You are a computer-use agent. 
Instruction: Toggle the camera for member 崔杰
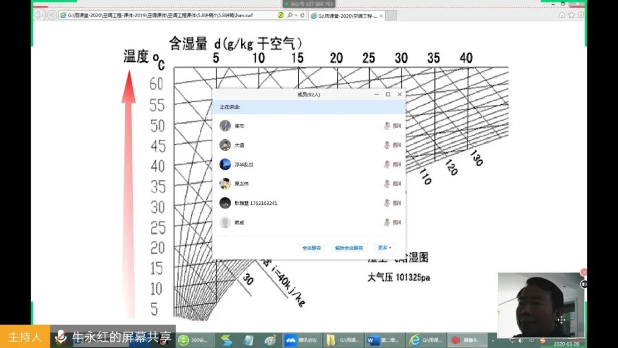[397, 126]
